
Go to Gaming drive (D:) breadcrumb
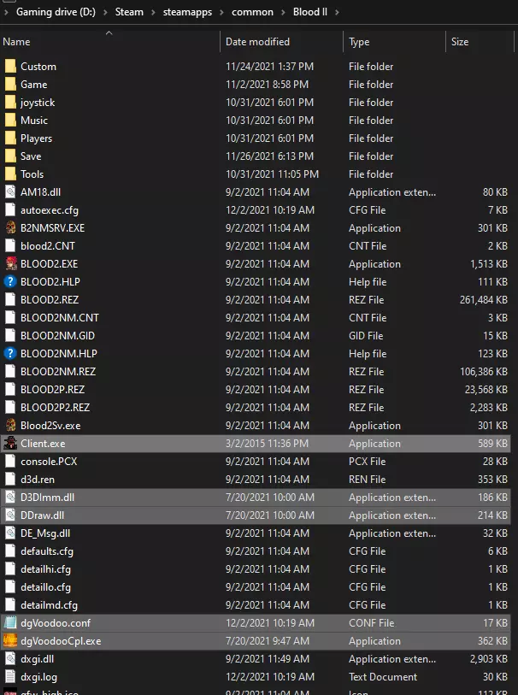pyautogui.click(x=56, y=12)
